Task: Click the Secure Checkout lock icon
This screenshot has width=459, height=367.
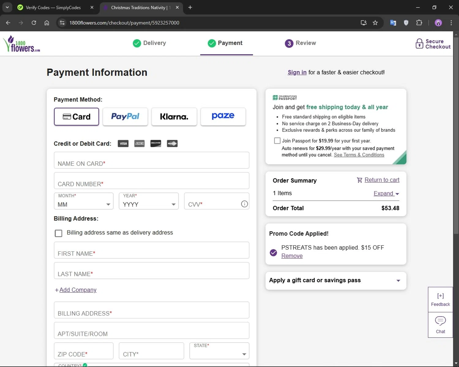Action: tap(419, 43)
